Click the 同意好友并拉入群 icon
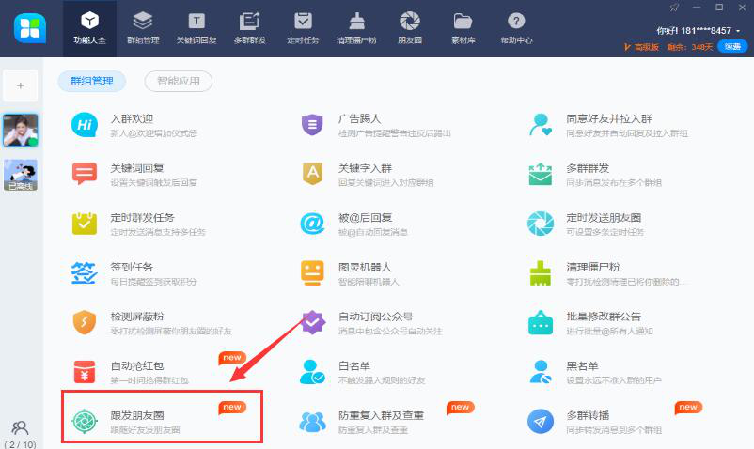 [x=541, y=125]
